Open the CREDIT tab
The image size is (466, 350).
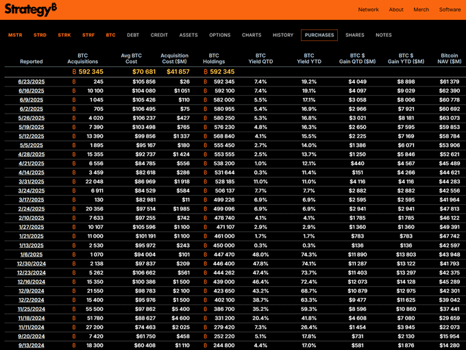coord(159,35)
